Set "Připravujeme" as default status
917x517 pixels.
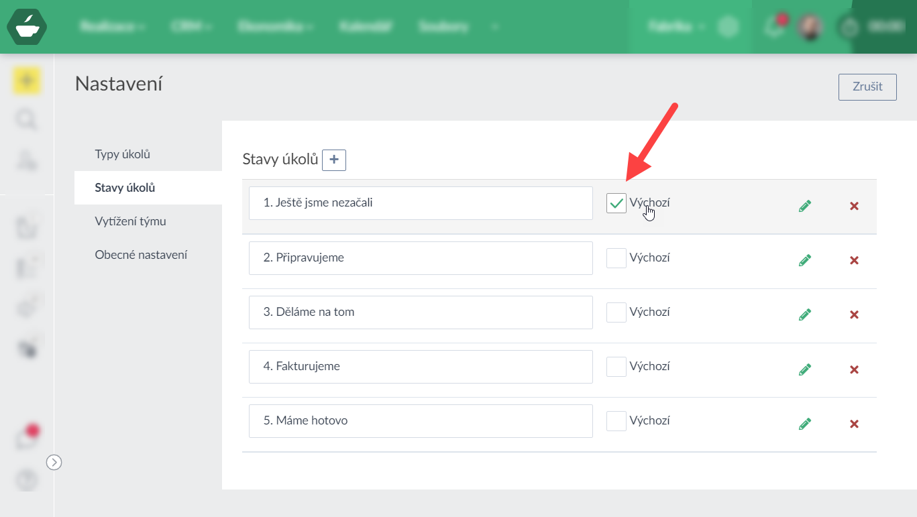616,258
